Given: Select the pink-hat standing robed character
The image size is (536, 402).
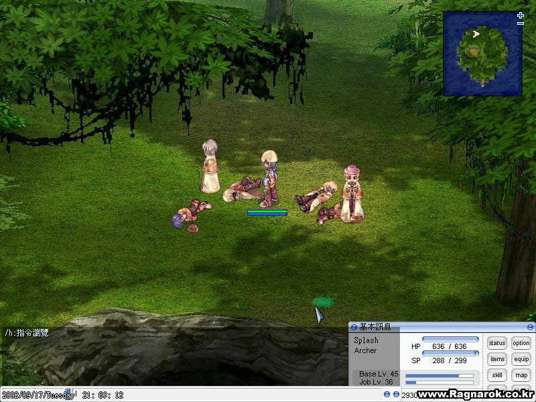Looking at the screenshot, I should 352,194.
